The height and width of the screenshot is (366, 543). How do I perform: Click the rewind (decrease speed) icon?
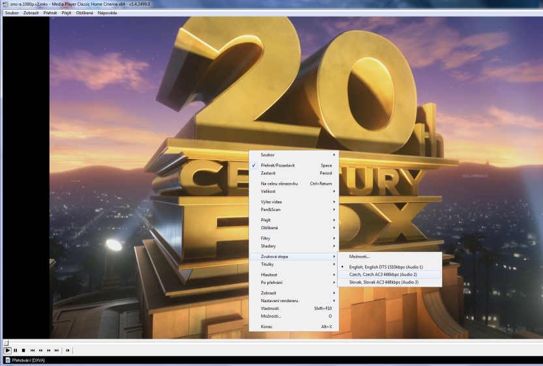40,350
